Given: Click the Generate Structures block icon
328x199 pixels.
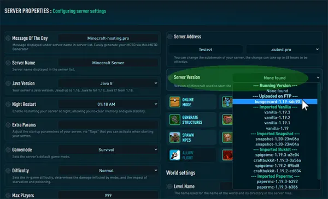Looking at the screenshot, I should [x=175, y=120].
